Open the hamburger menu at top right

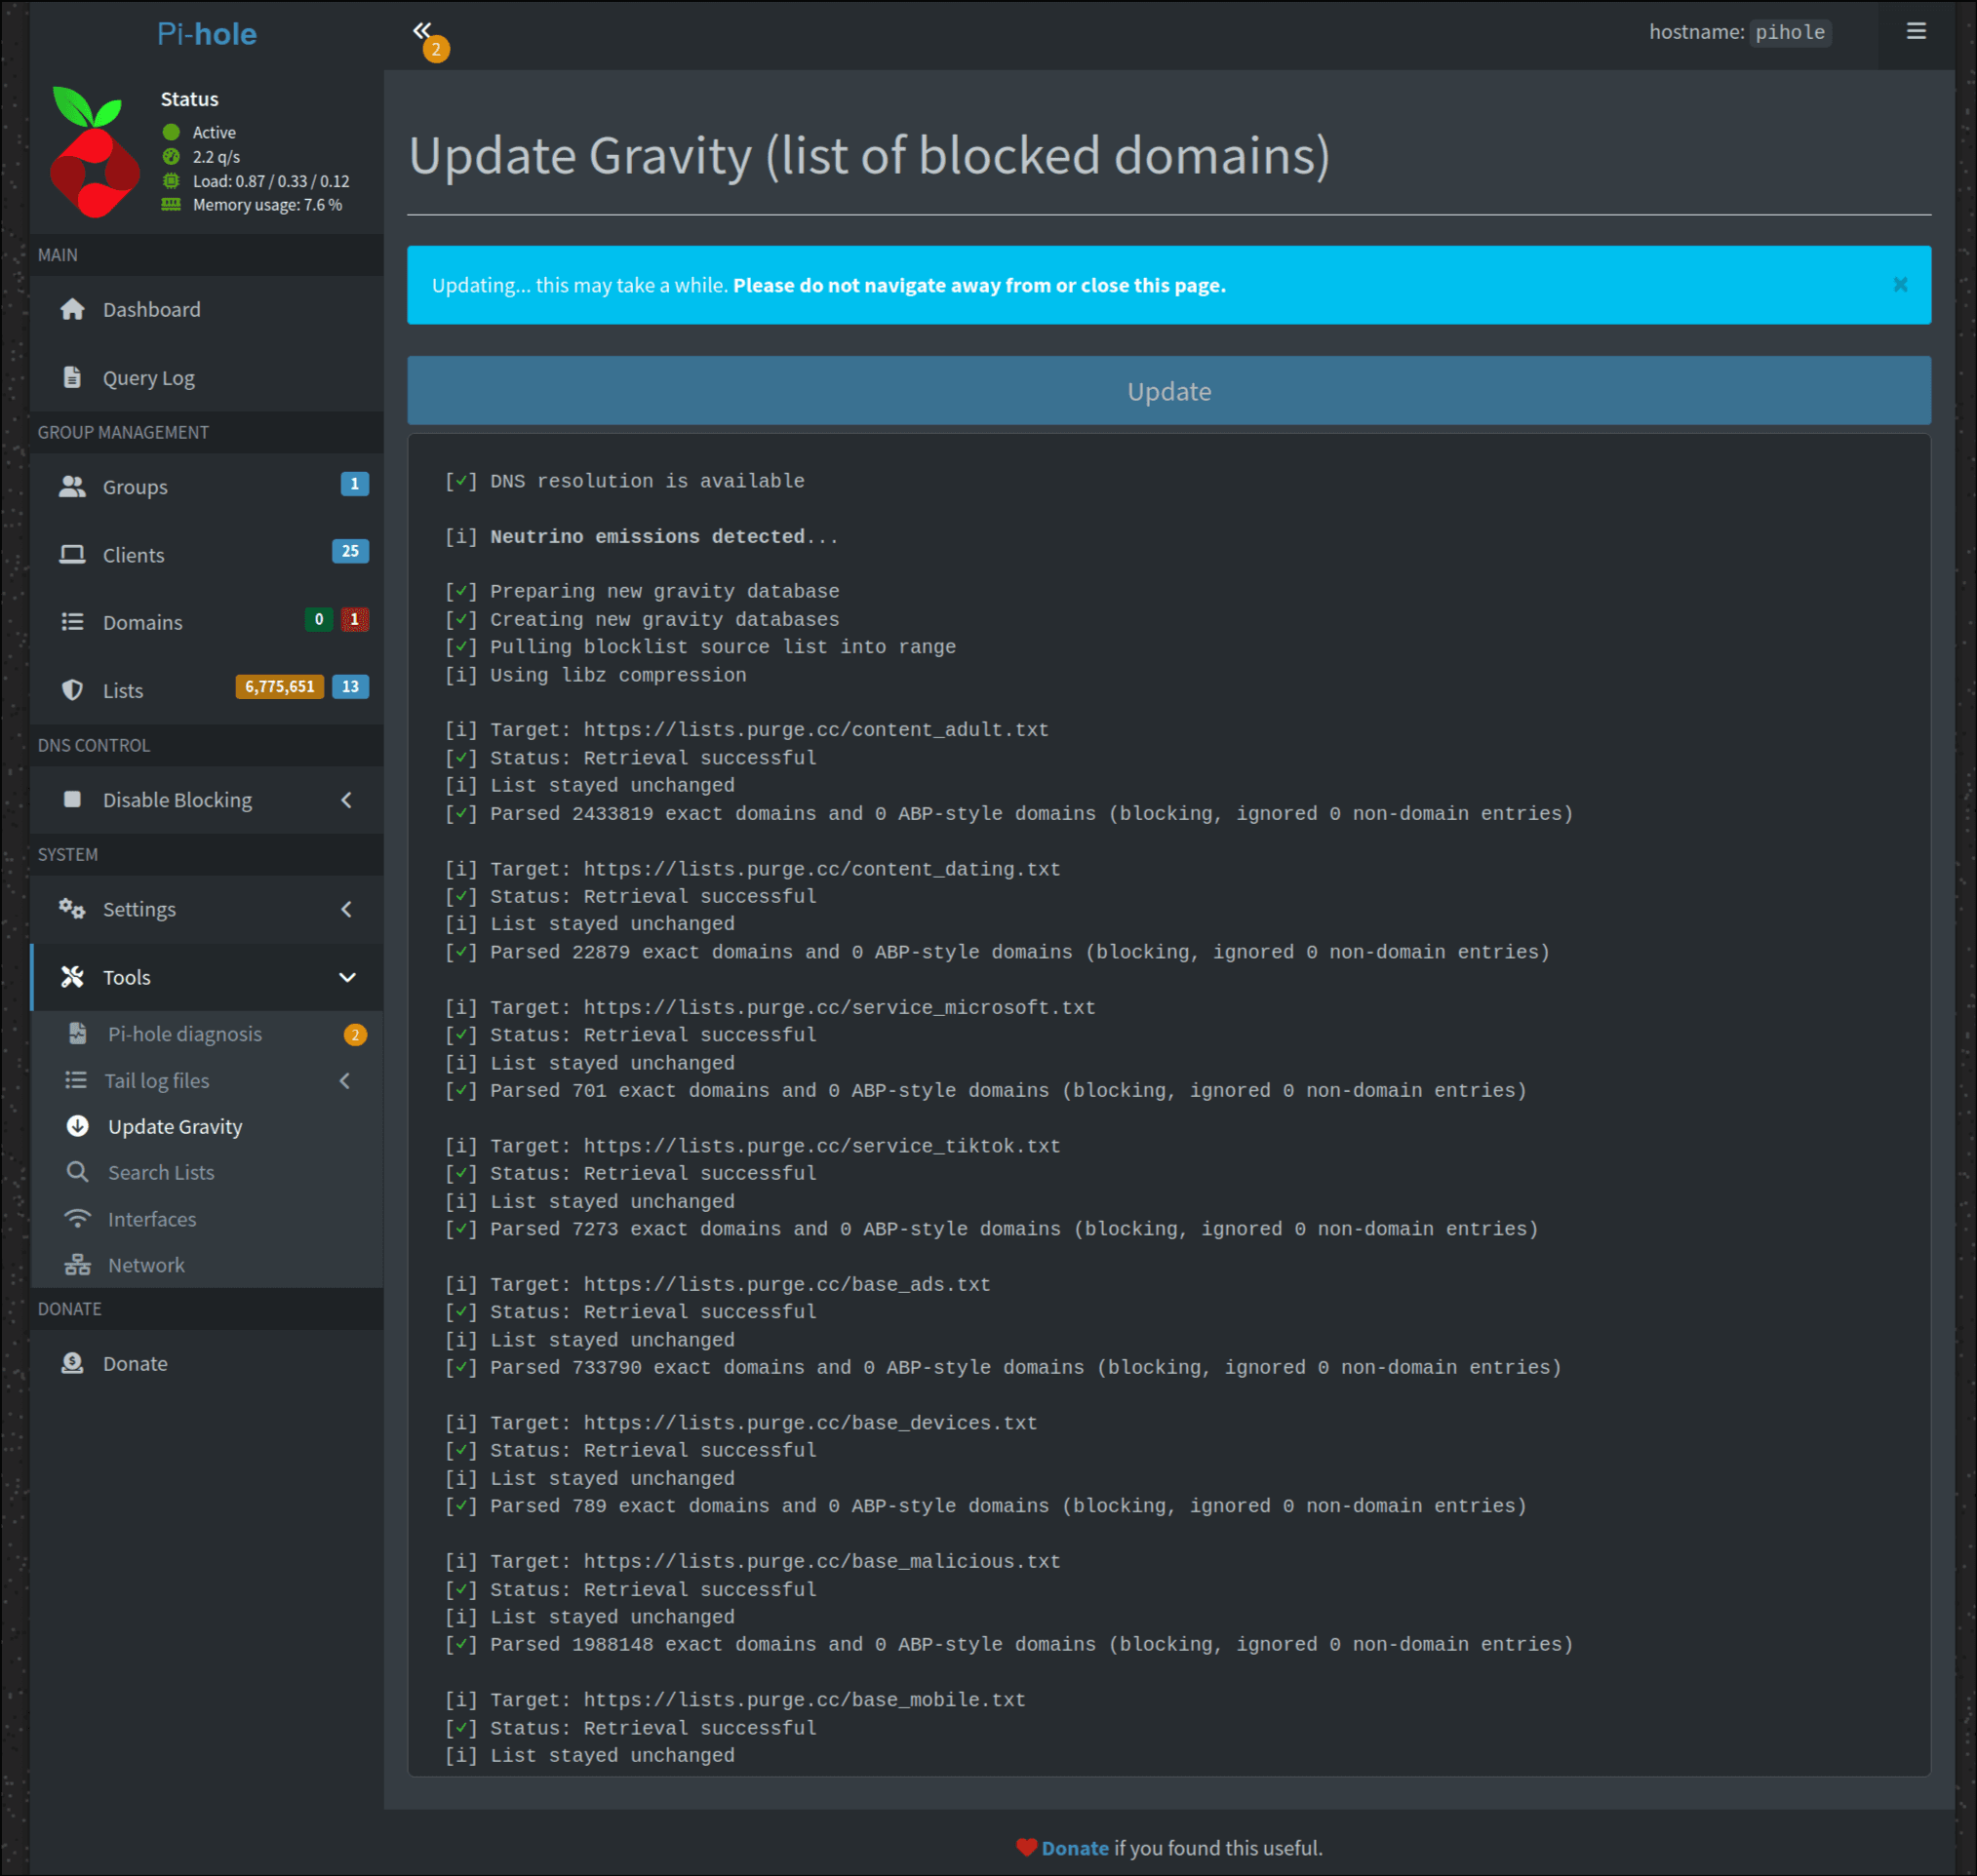coord(1915,32)
